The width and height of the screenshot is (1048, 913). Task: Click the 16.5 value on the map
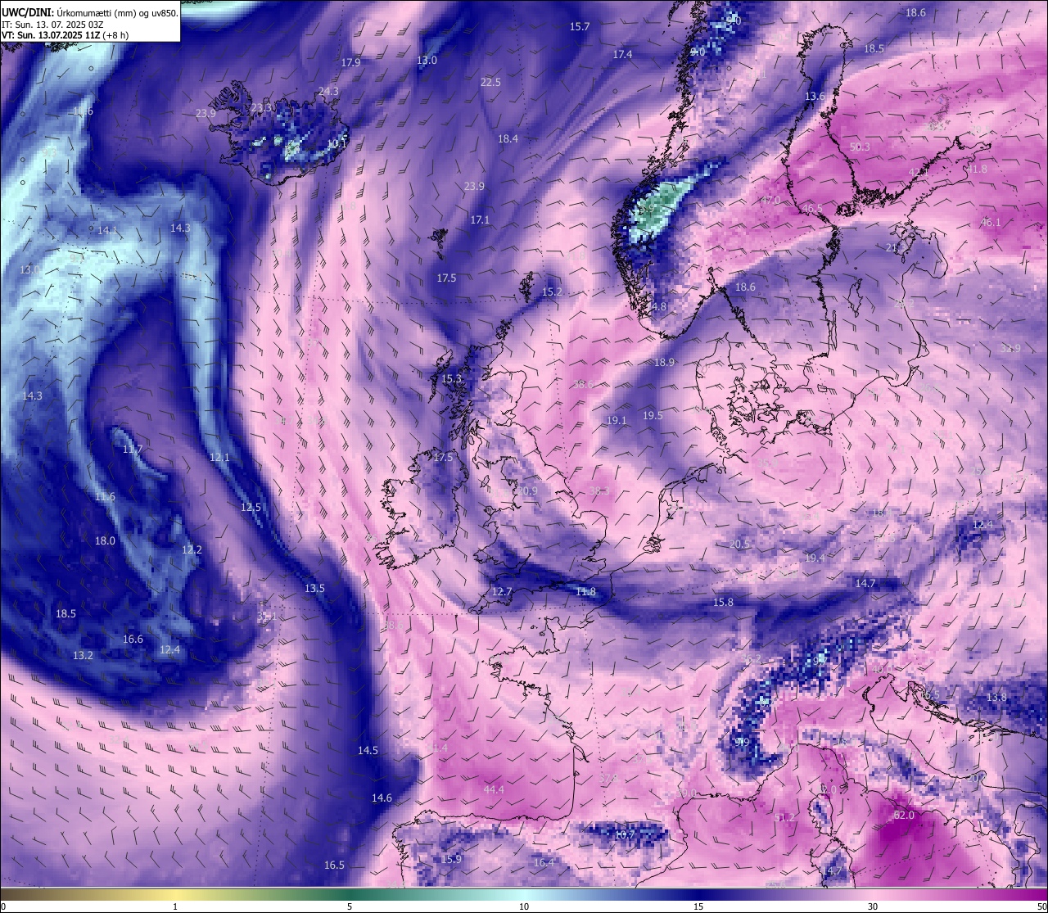334,866
